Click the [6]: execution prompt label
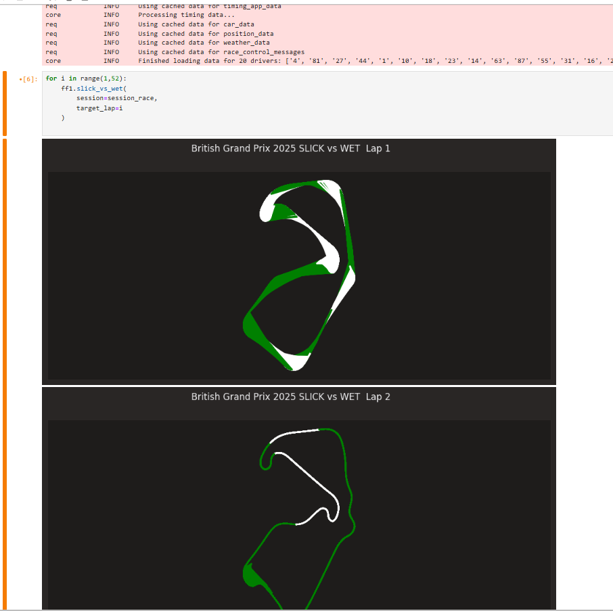613x611 pixels. click(29, 79)
